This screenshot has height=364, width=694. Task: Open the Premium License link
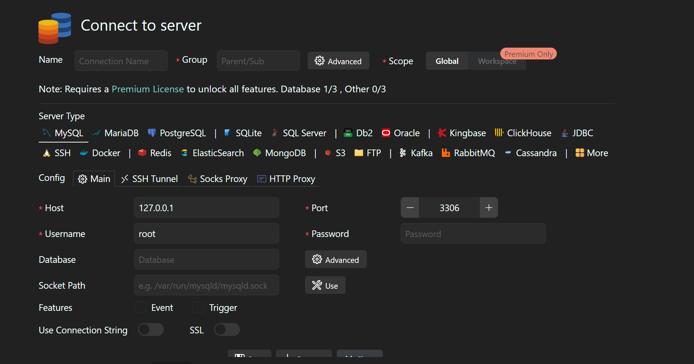point(148,89)
